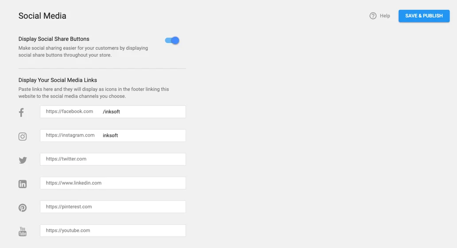Click the /inksoft text in Facebook field
The width and height of the screenshot is (457, 248).
(x=112, y=112)
